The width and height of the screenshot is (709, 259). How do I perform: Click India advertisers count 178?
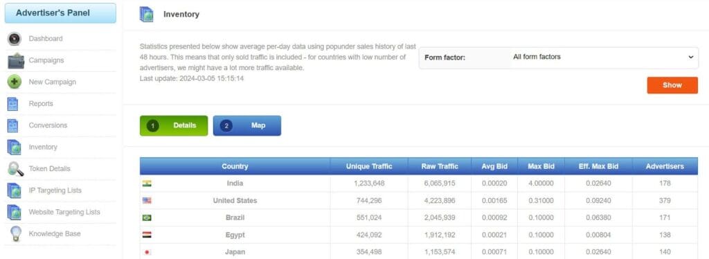pos(665,184)
